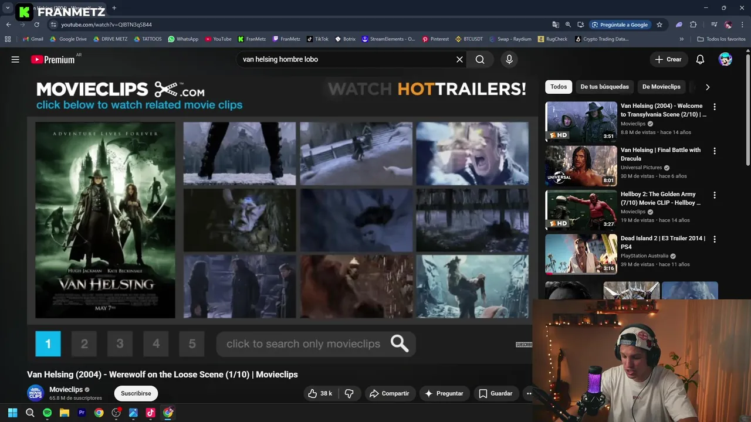Click Pregúntale a Google in address bar
Image resolution: width=751 pixels, height=422 pixels.
[619, 25]
